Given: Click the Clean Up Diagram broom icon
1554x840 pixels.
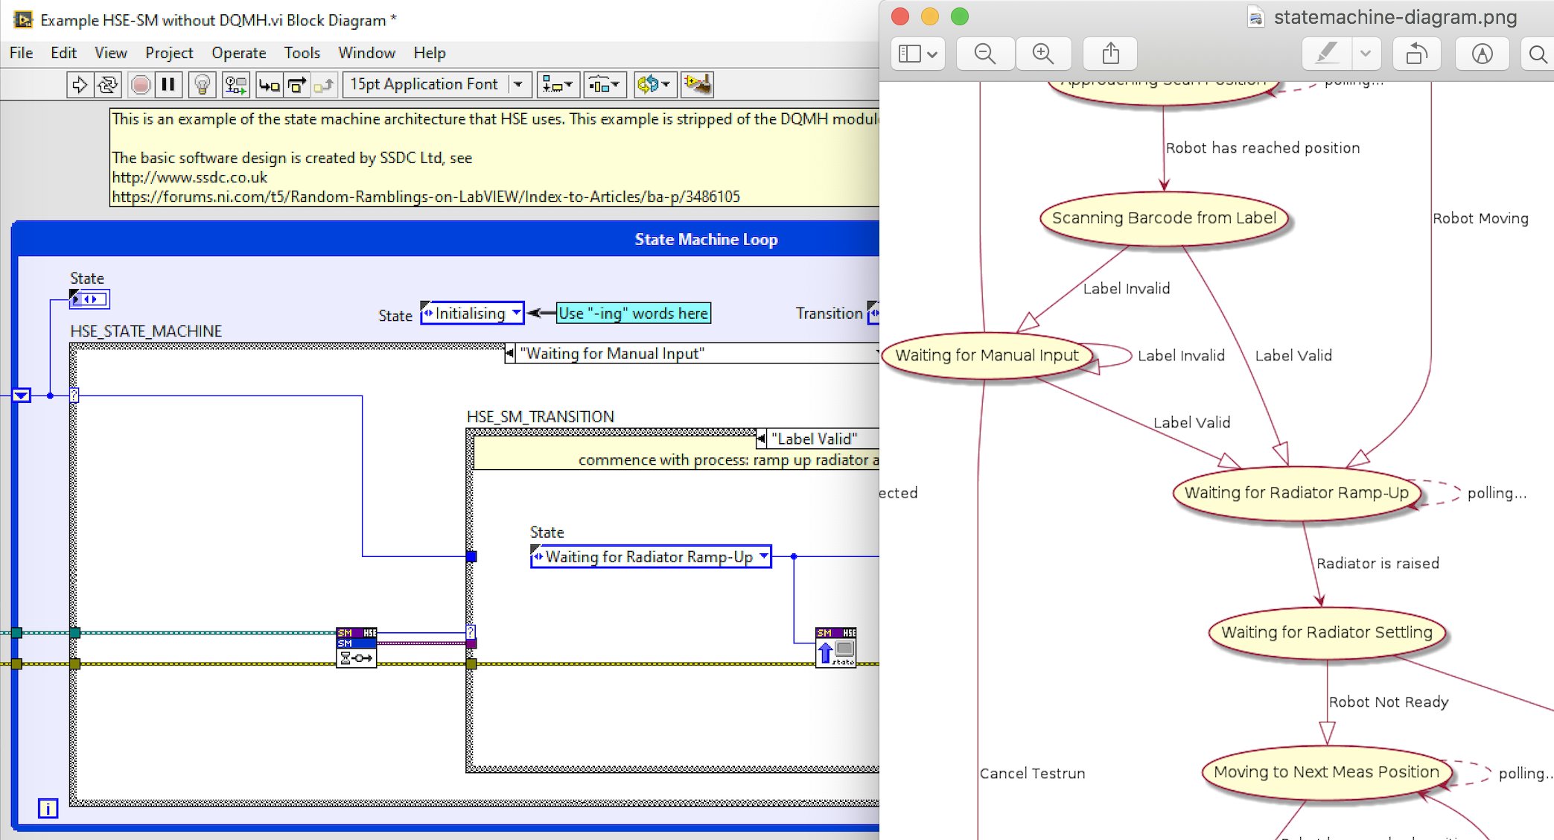Looking at the screenshot, I should tap(698, 84).
